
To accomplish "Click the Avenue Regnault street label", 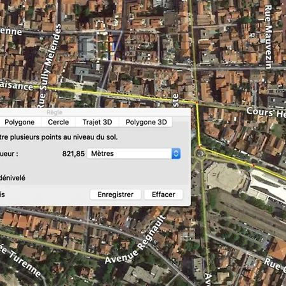I will tap(135, 240).
